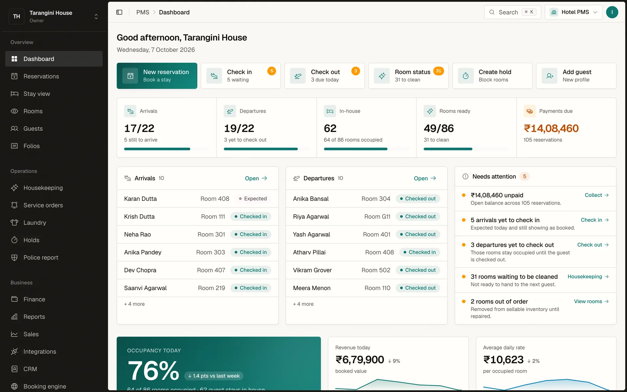Click the Reports bar chart icon

click(x=14, y=317)
